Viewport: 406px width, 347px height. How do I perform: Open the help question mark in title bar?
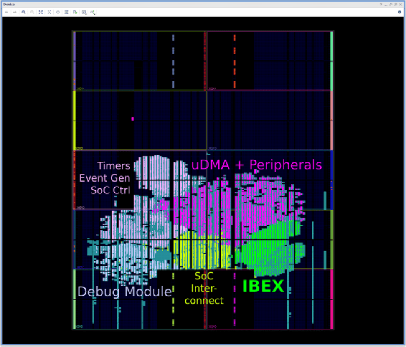point(381,4)
